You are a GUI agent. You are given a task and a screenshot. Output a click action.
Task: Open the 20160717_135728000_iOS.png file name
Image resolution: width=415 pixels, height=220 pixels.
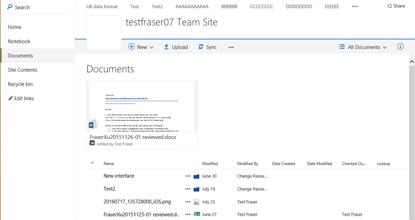[137, 202]
